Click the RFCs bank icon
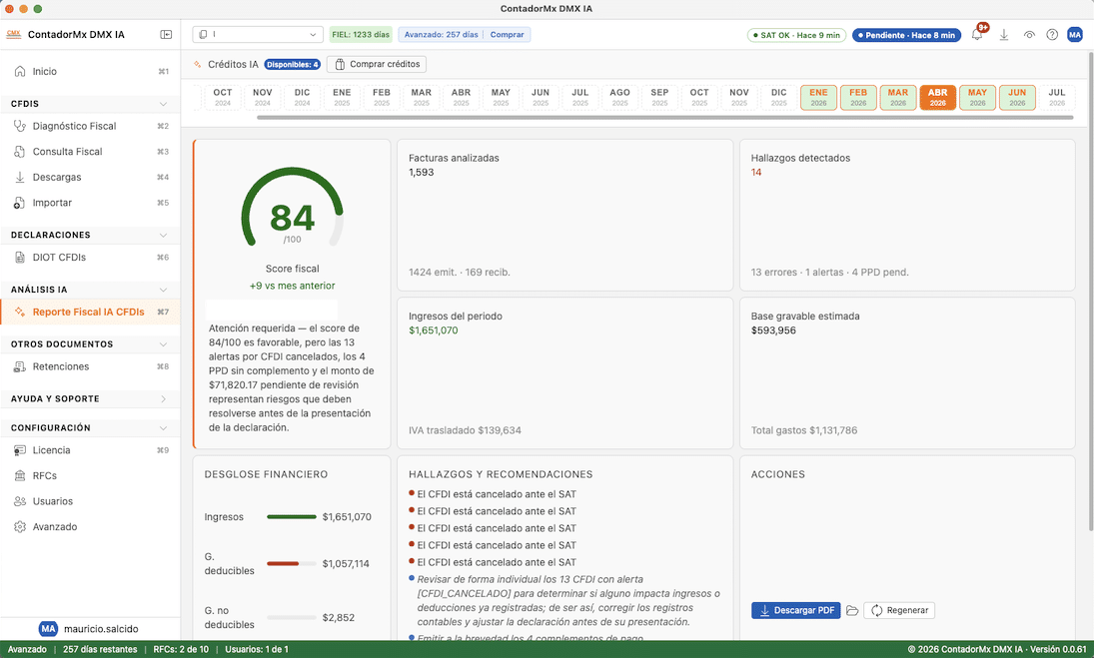This screenshot has width=1094, height=658. tap(20, 475)
